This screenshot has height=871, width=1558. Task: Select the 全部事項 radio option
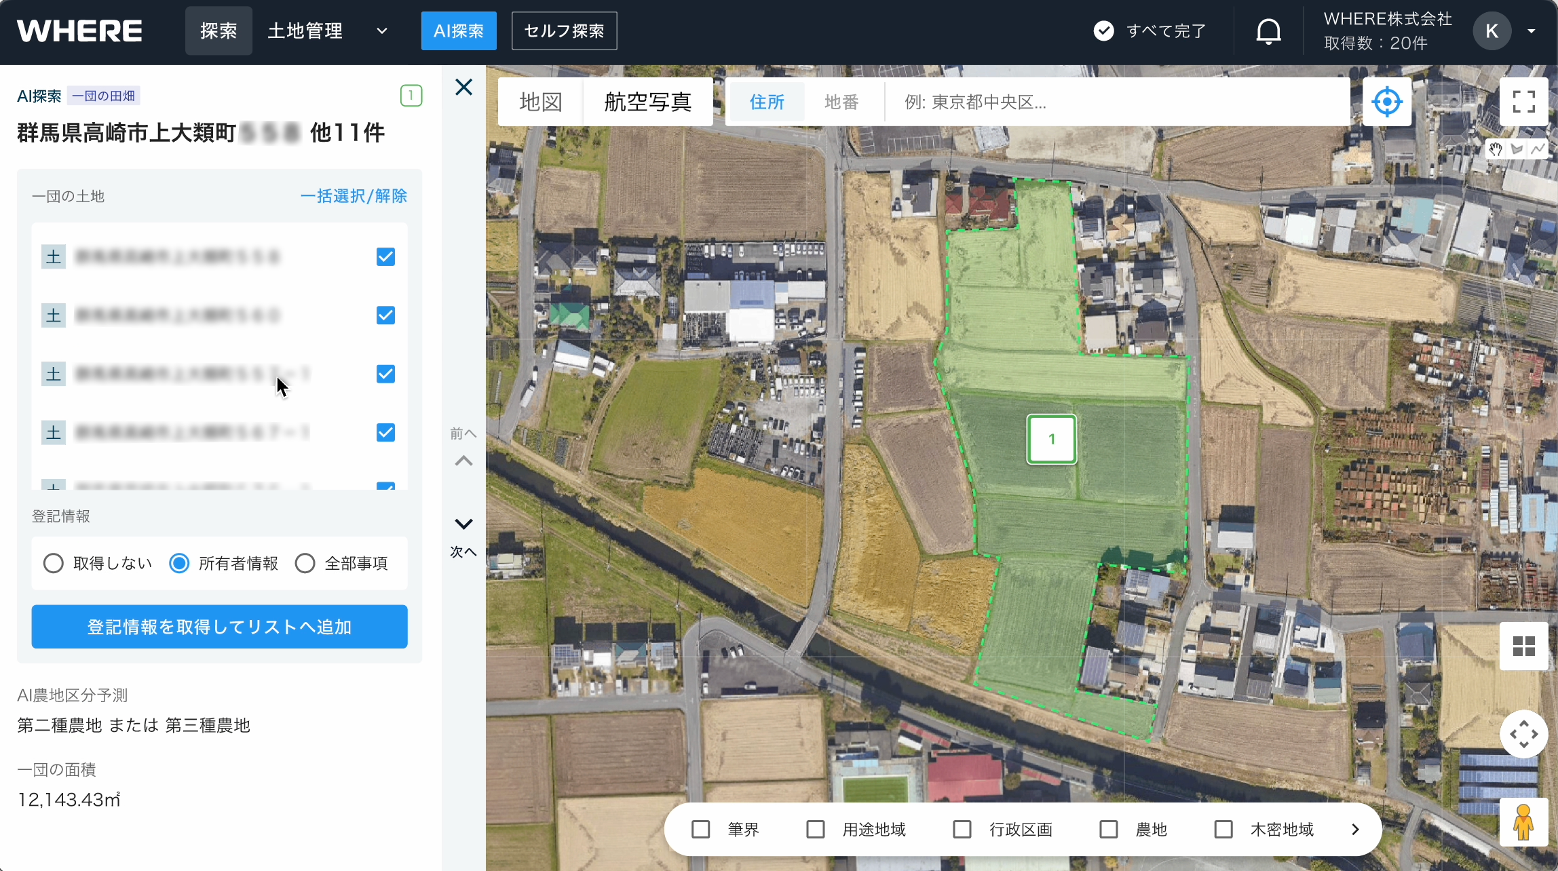coord(305,563)
